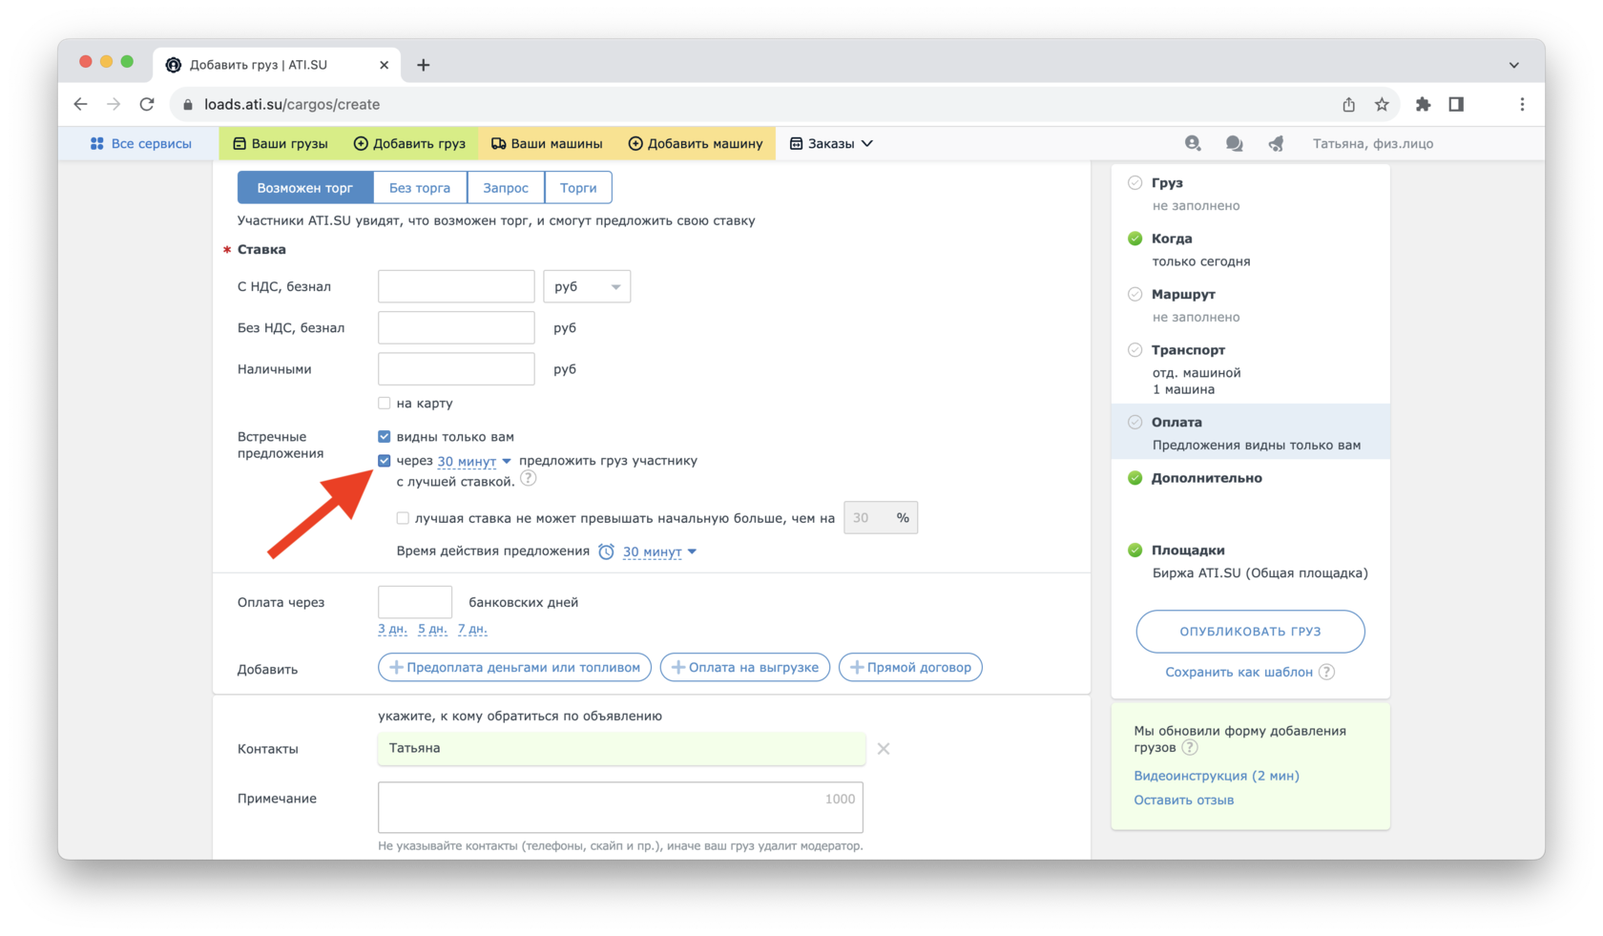The height and width of the screenshot is (936, 1603).
Task: Uncheck the через 30 минут auto-offer checkbox
Action: point(385,460)
